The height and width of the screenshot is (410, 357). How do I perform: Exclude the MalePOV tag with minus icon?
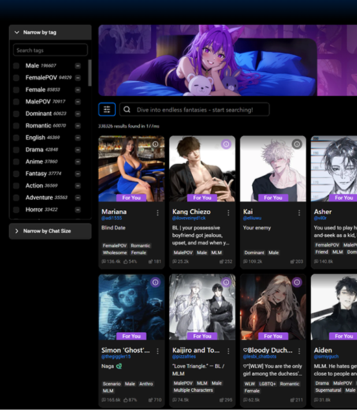pyautogui.click(x=77, y=102)
